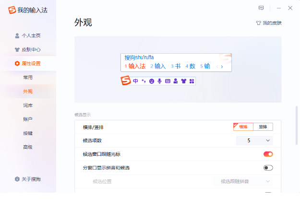Screen dimensions: 301x208
Task: Click the hexagon icon beside 属性设置
Action: pos(17,63)
